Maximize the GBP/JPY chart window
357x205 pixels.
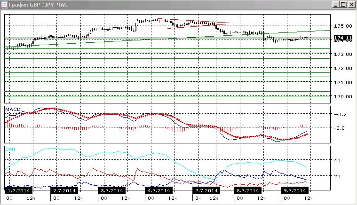[343, 5]
